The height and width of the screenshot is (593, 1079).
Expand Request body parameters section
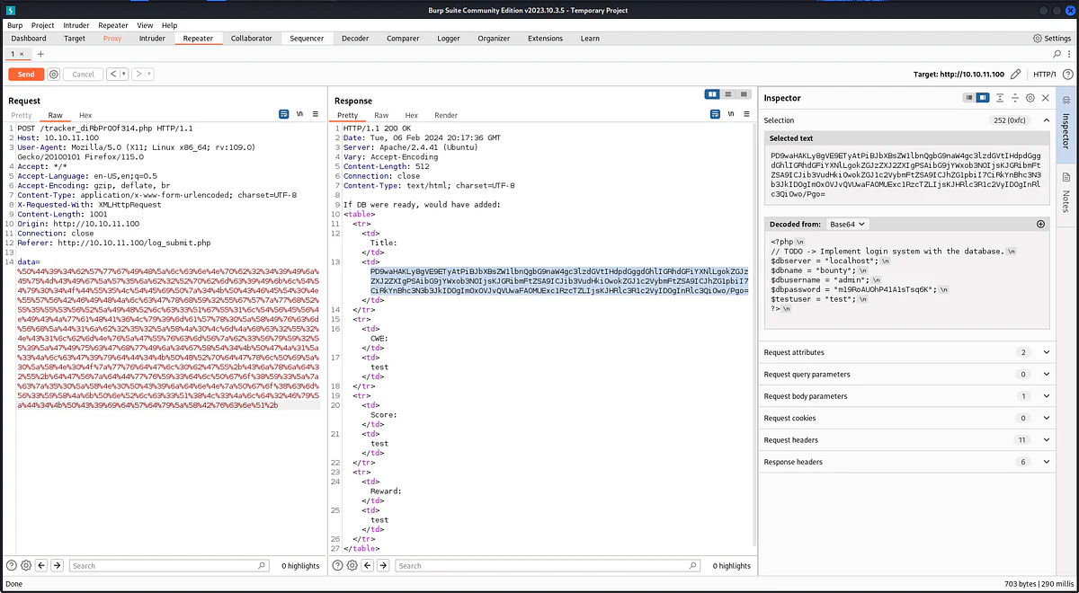click(1046, 396)
